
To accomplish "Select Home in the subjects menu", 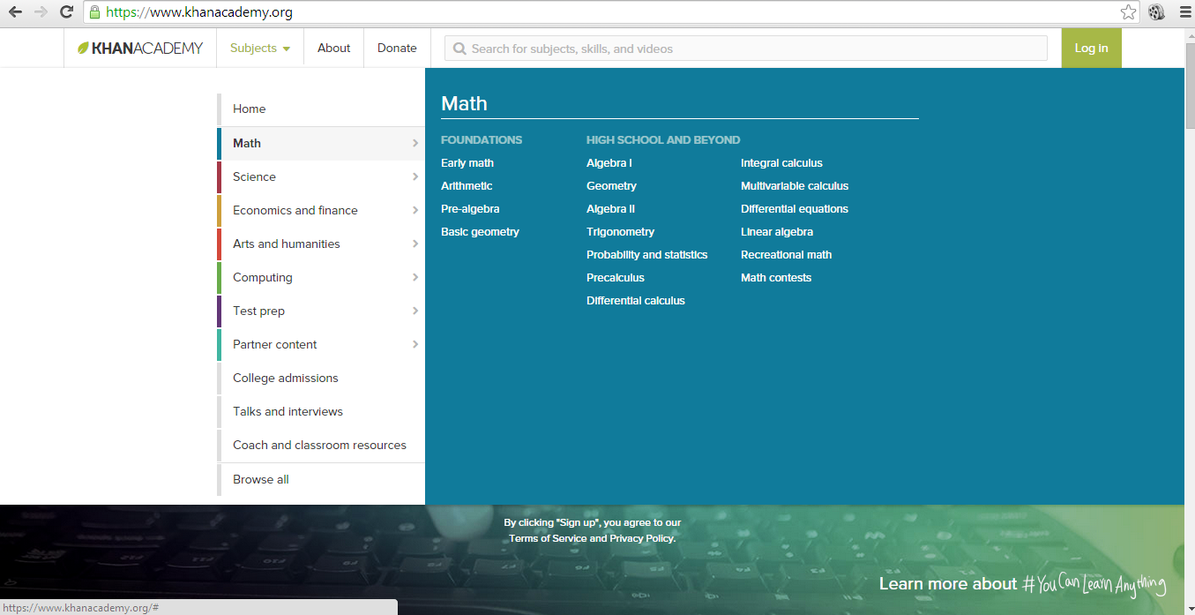I will tap(321, 109).
